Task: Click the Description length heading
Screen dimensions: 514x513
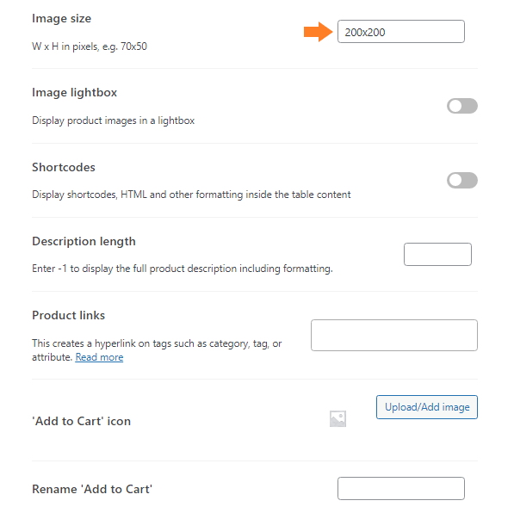Action: pyautogui.click(x=84, y=242)
